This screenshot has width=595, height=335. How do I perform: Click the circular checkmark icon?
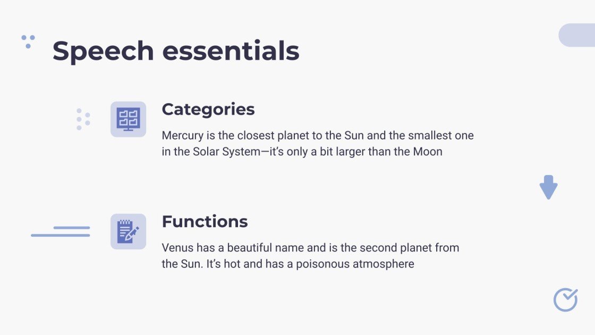pyautogui.click(x=565, y=300)
